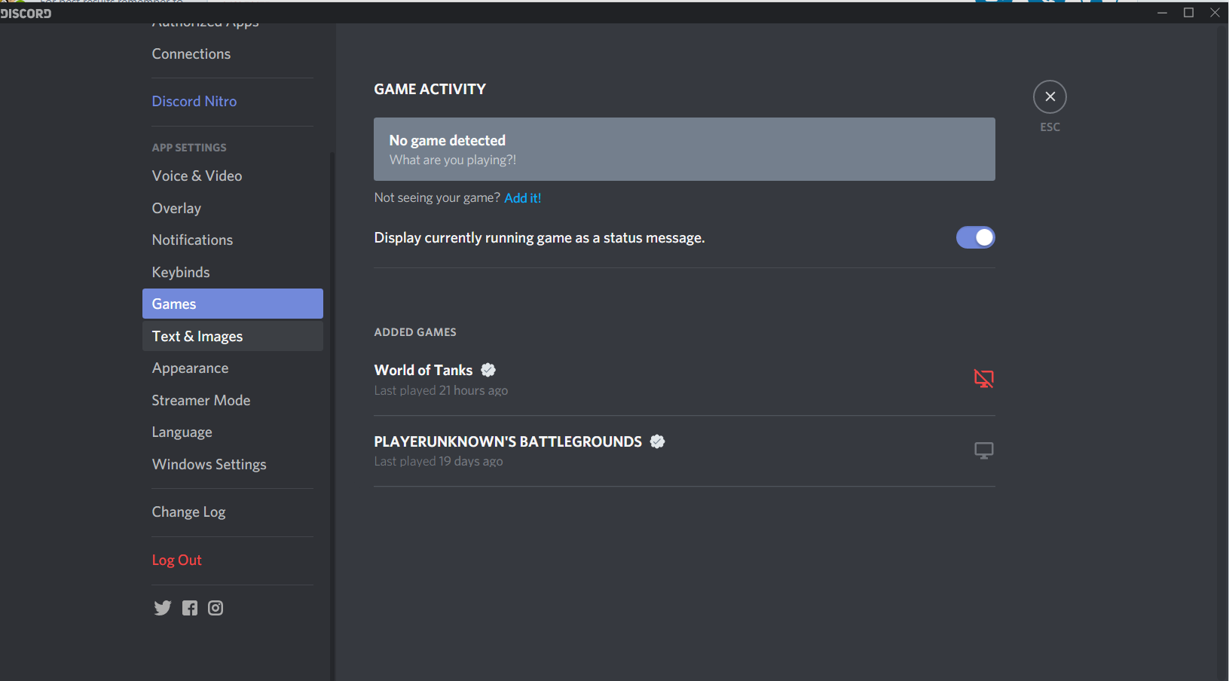Go to Voice & Video settings
This screenshot has width=1229, height=681.
(x=232, y=176)
